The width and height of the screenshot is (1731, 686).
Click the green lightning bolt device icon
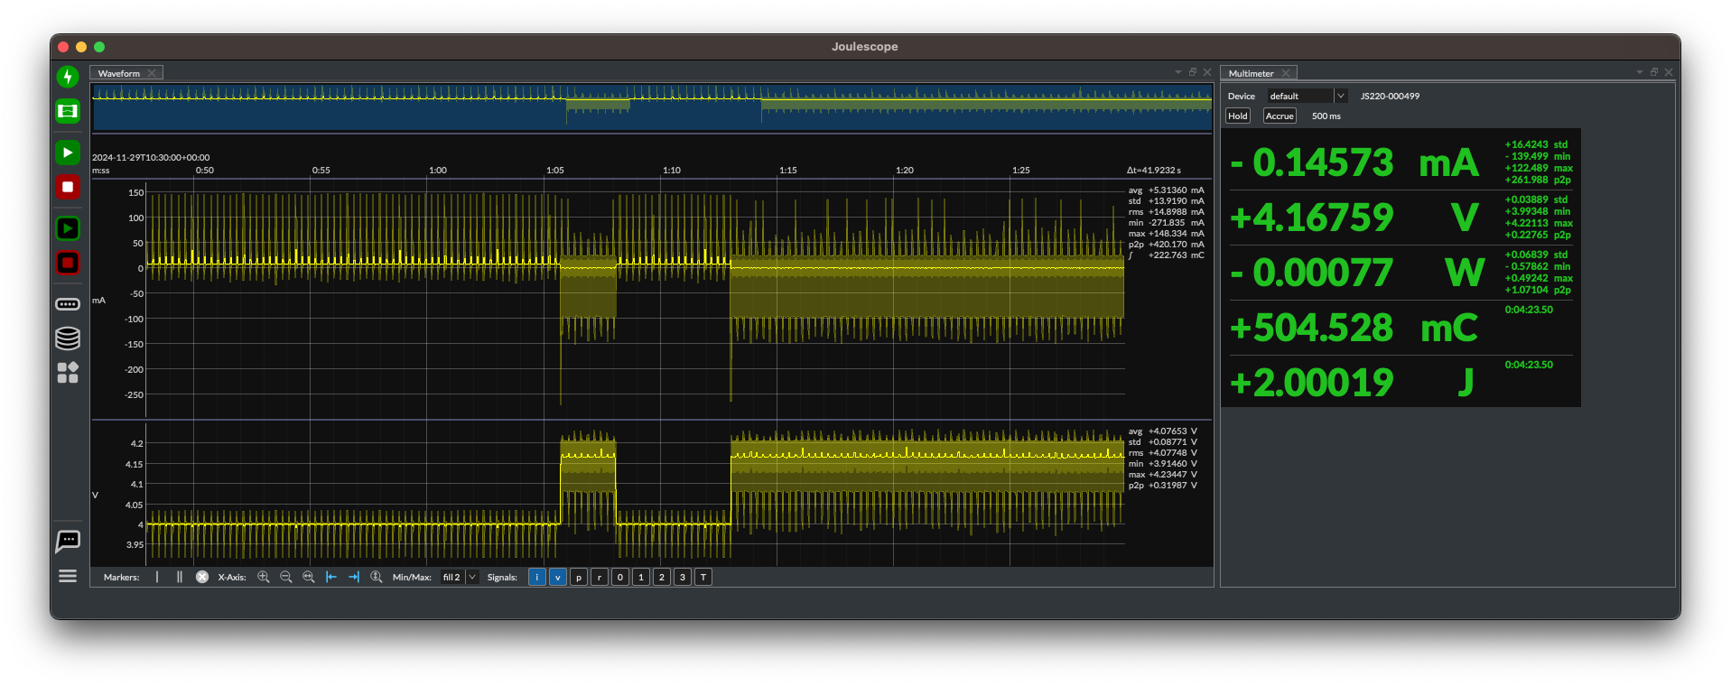point(68,77)
